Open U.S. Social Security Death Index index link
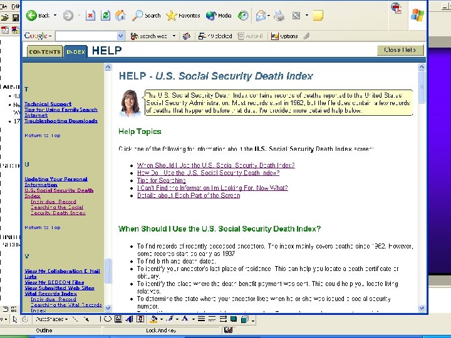This screenshot has height=338, width=451. [59, 193]
